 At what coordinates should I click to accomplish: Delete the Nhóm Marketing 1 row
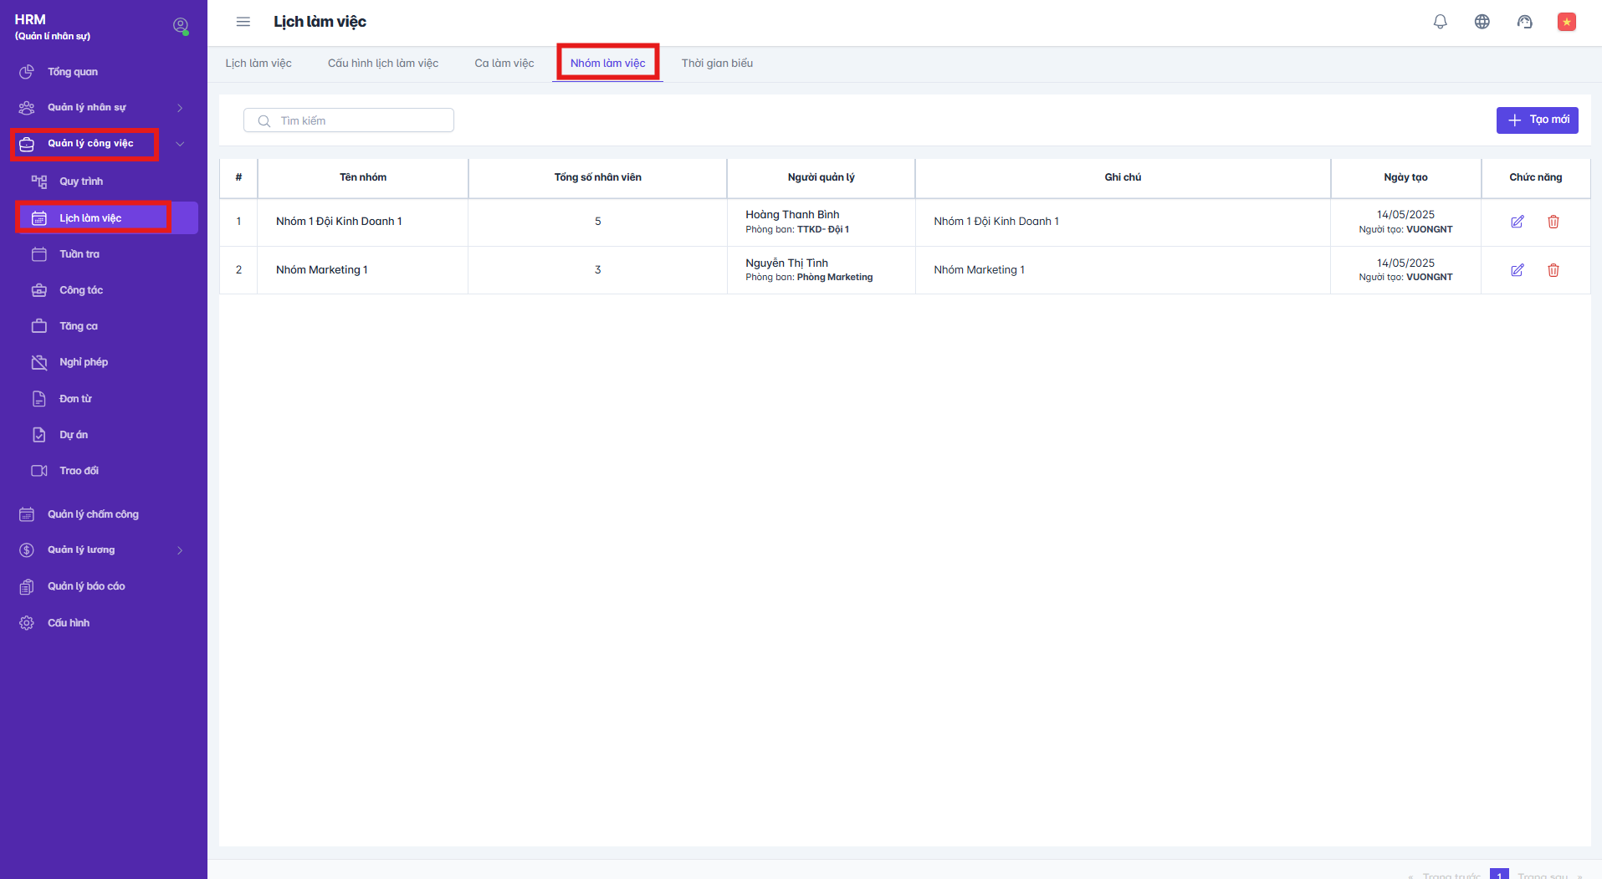pos(1553,270)
